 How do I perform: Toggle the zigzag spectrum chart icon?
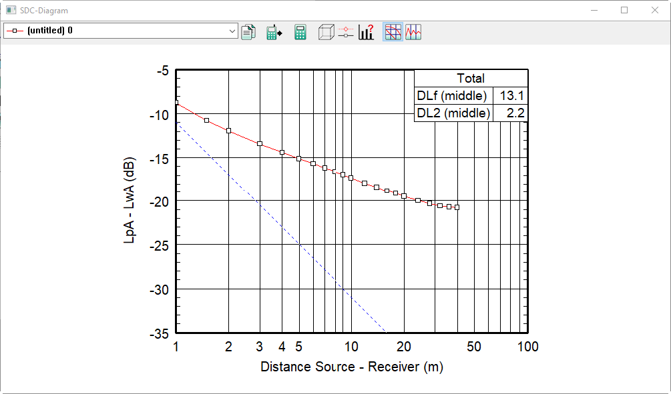point(413,32)
